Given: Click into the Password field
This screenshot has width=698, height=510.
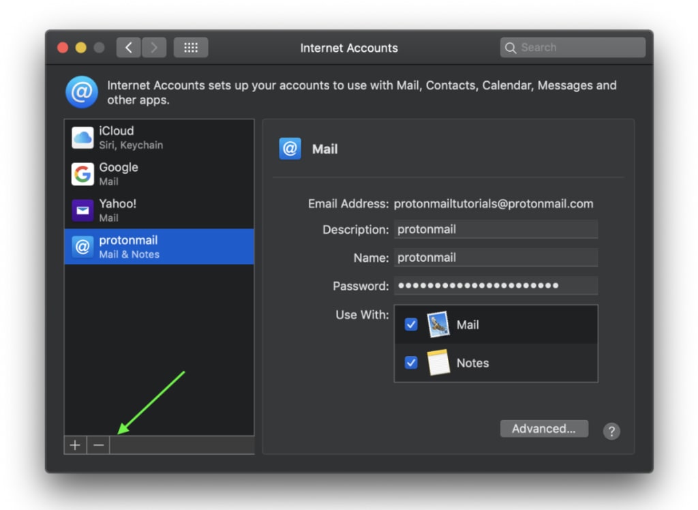Looking at the screenshot, I should 496,286.
